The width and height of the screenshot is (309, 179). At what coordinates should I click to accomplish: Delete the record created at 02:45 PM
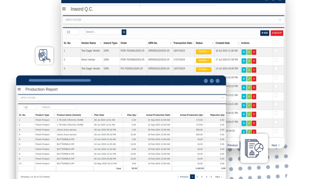[x=254, y=78]
